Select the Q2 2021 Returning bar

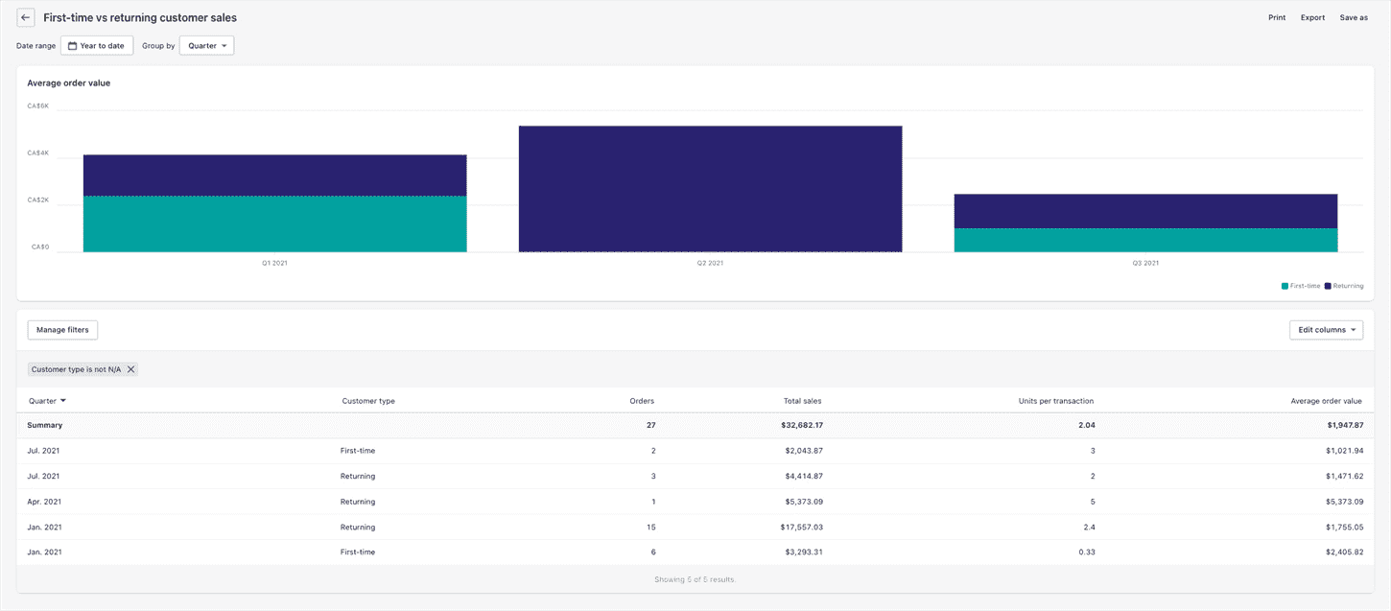(710, 189)
